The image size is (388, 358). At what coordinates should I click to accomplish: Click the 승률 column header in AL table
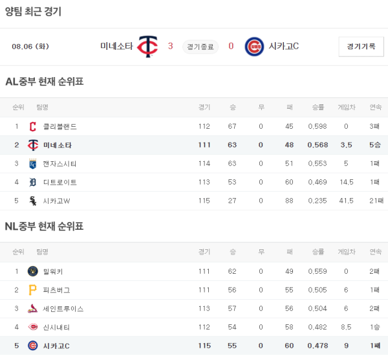coord(318,107)
